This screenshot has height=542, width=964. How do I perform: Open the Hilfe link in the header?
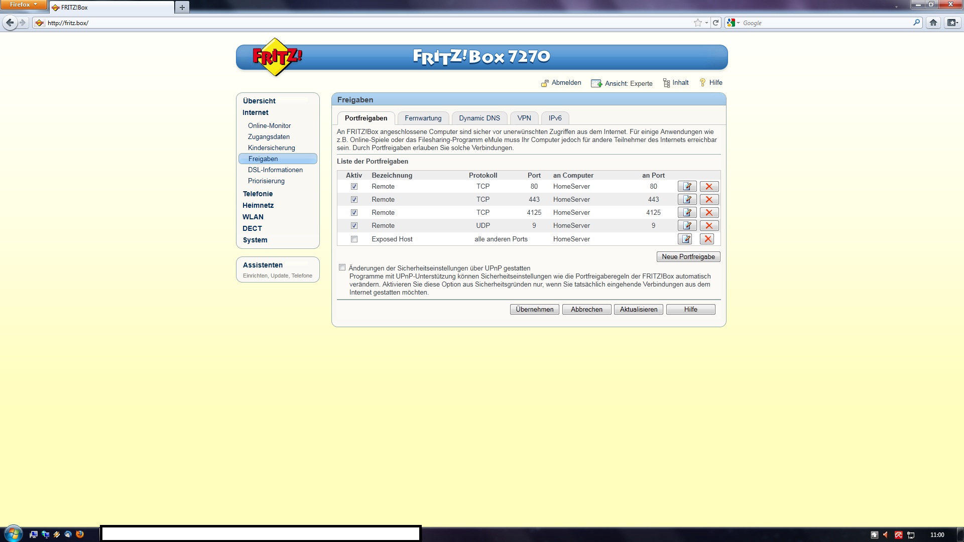tap(711, 82)
